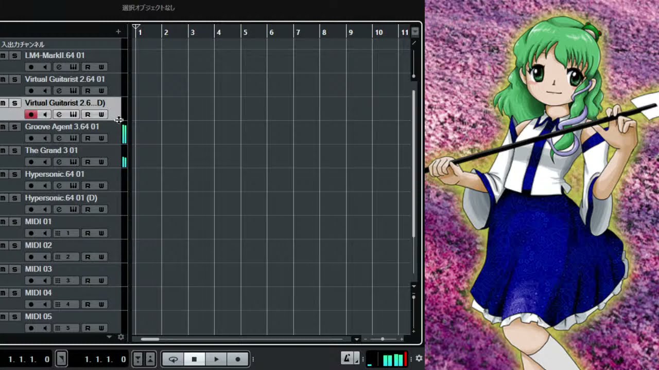Edit instrument on LM4-MarkII.64 01 track
The height and width of the screenshot is (370, 659).
click(x=59, y=67)
